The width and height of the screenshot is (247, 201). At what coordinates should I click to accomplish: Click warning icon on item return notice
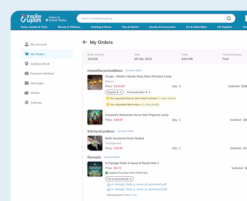tap(108, 104)
